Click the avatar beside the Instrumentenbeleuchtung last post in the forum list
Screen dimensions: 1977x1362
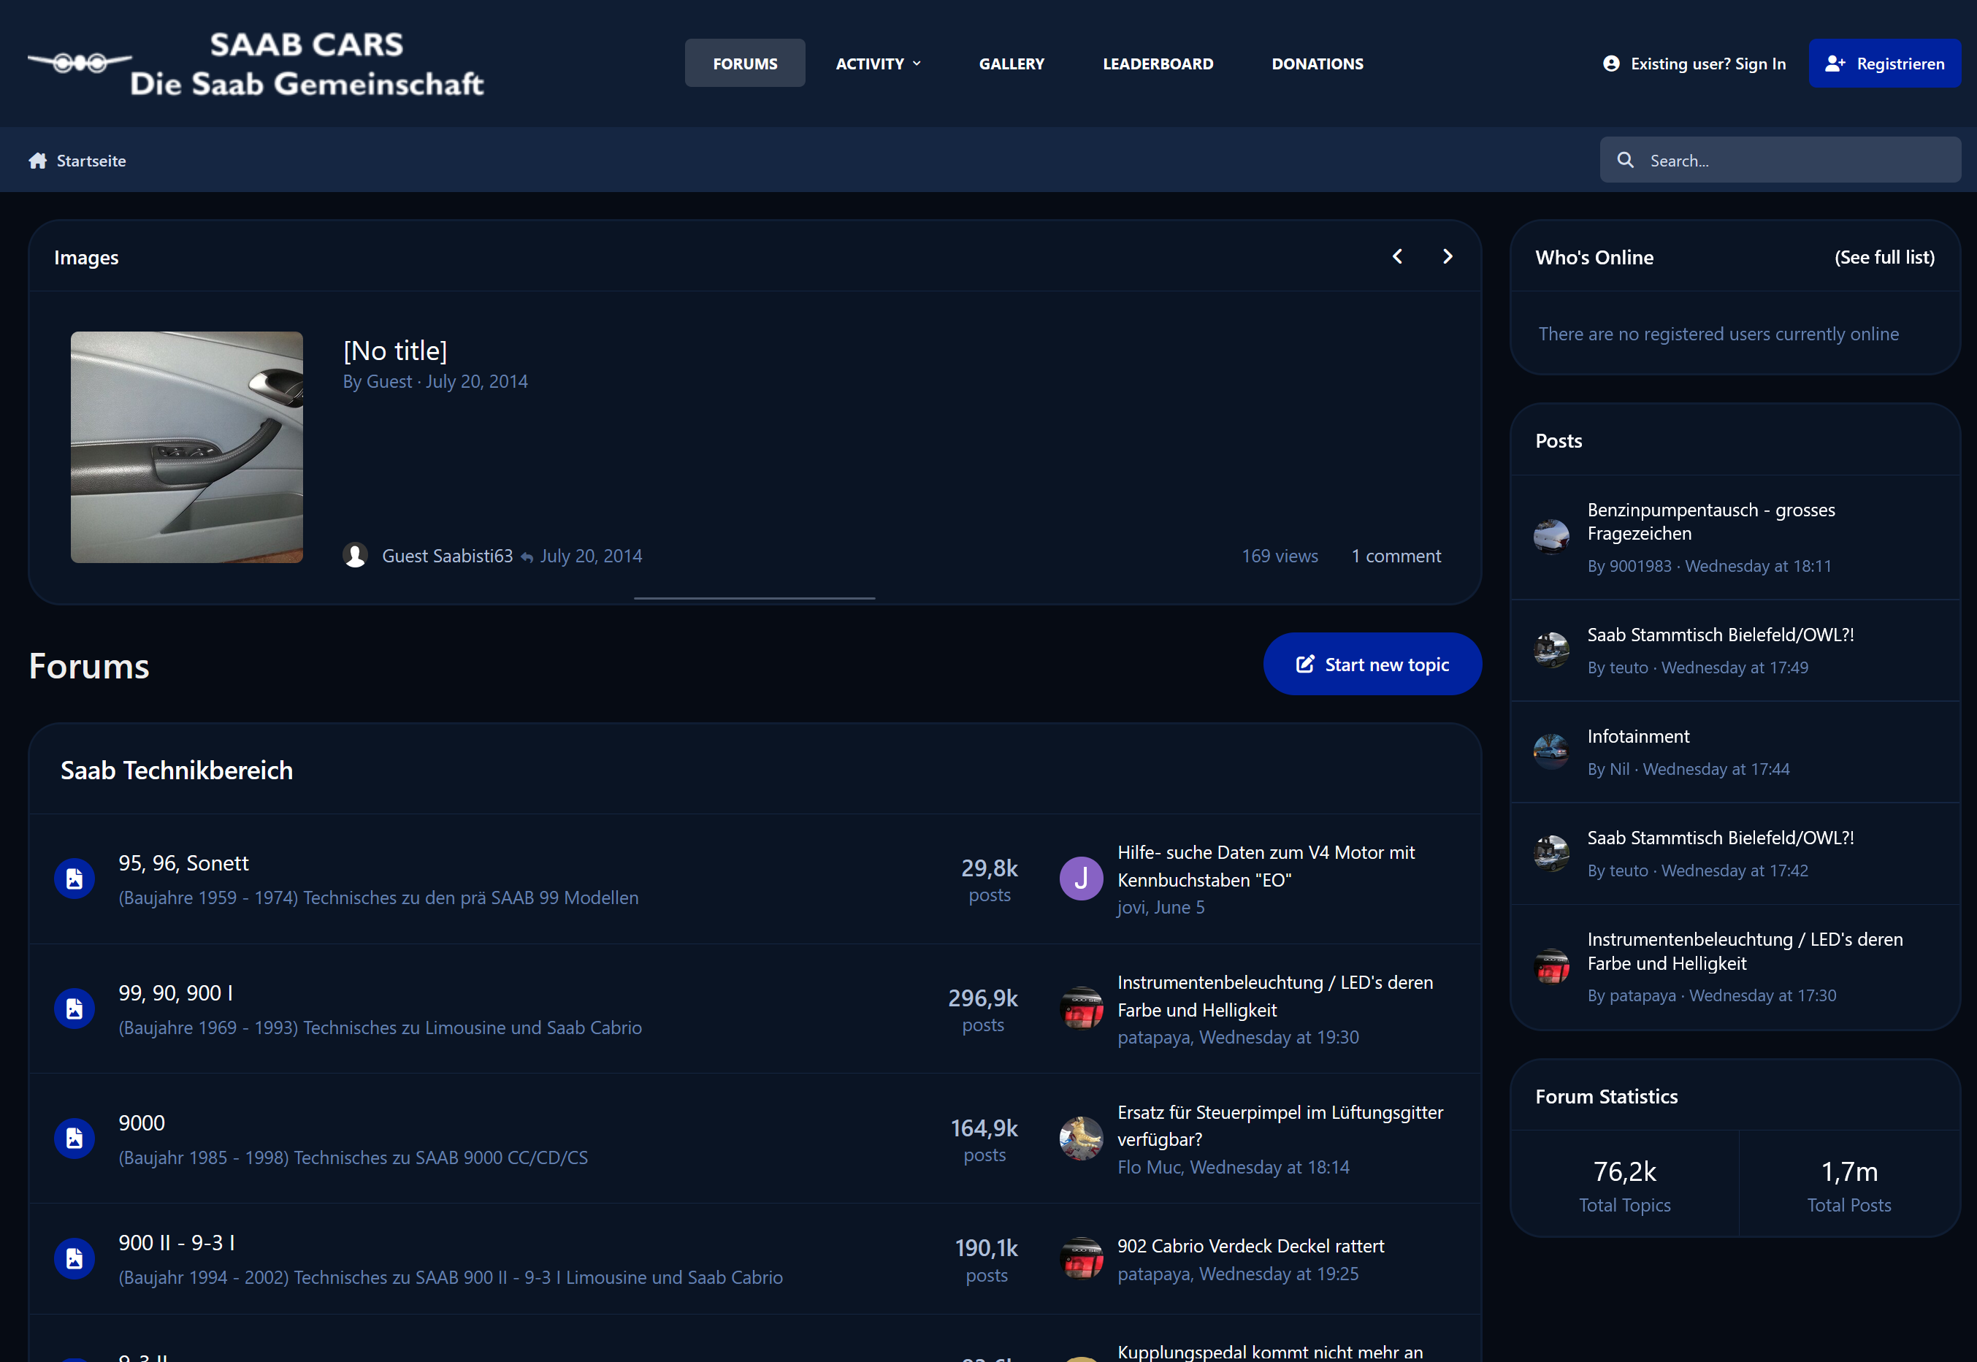(x=1081, y=1009)
